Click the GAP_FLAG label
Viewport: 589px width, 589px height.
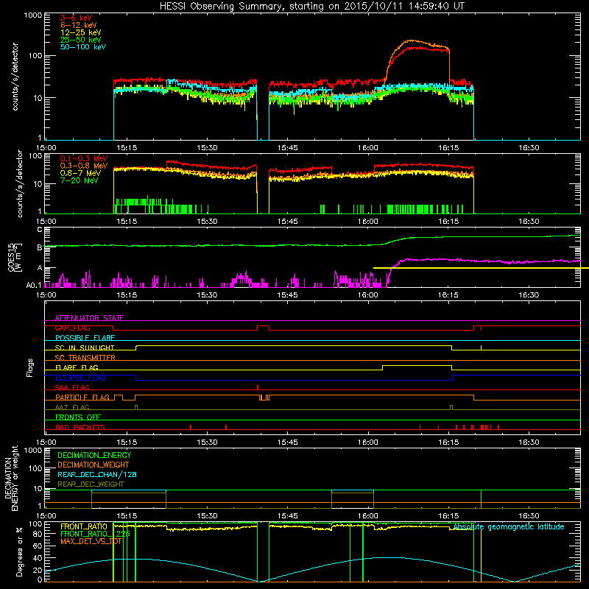72,328
